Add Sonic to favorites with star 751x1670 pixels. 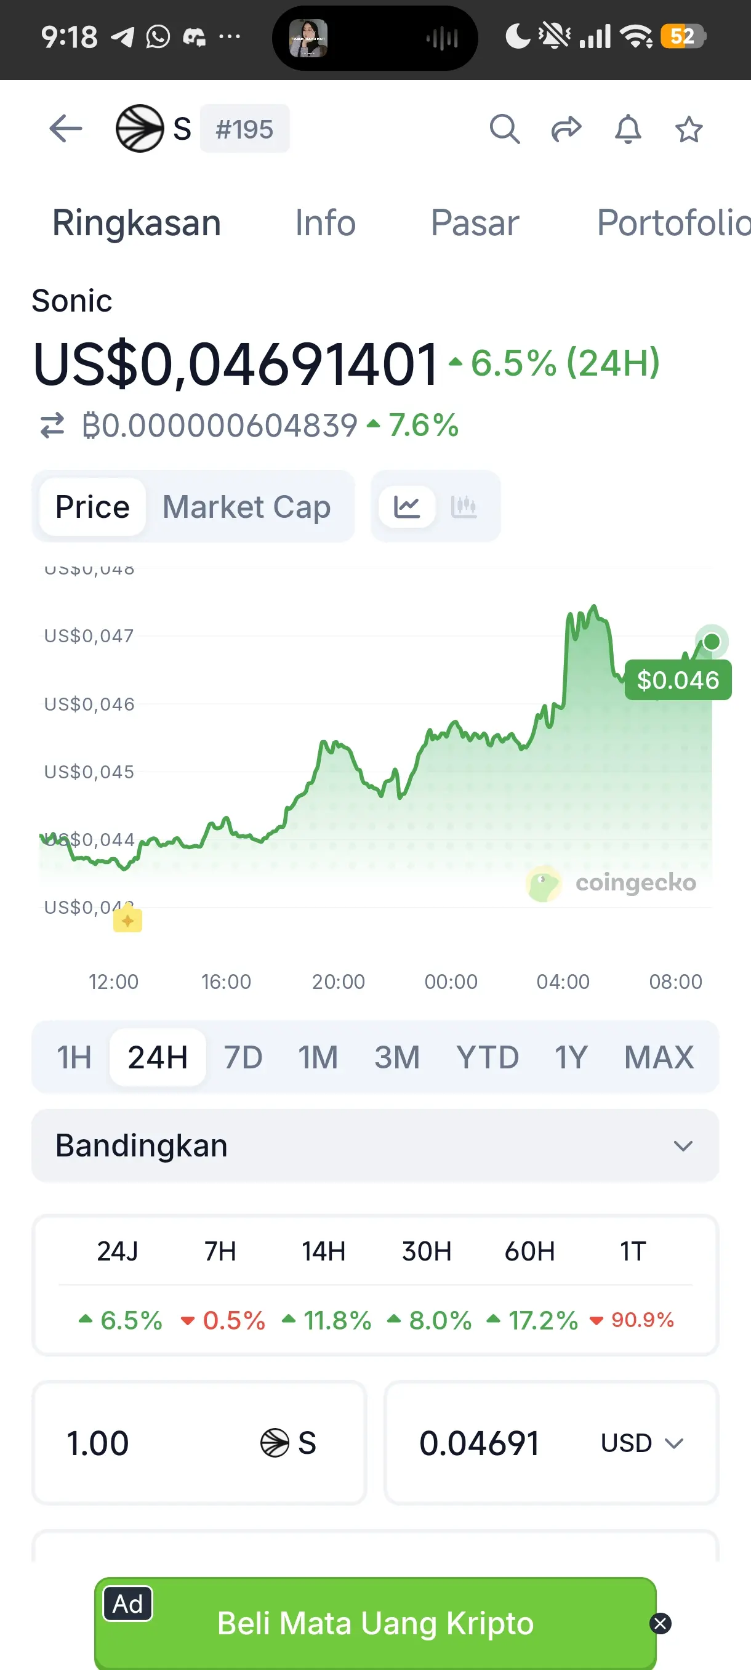688,128
